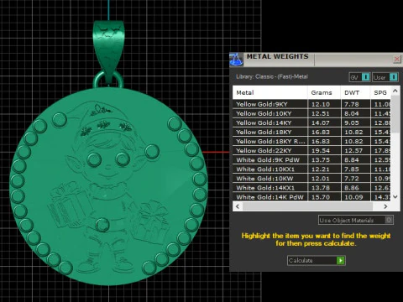403x302 pixels.
Task: Click the elf's belt button bead
Action: (102, 225)
